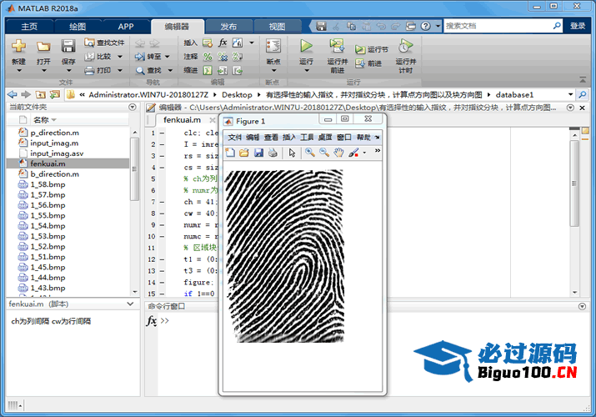596x417 pixels.
Task: Click the Advance (前进) button
Action: point(368,63)
